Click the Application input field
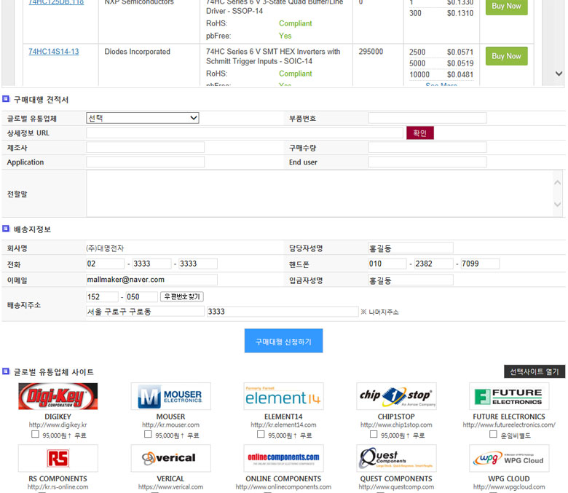Screen dimensions: 568x493 [145, 162]
